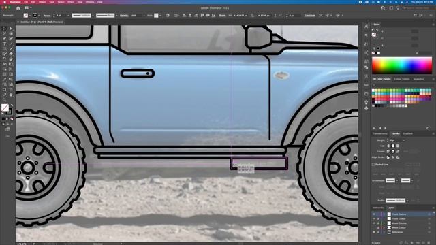The width and height of the screenshot is (436, 245).
Task: Align stroke to outside option
Action: click(x=397, y=157)
